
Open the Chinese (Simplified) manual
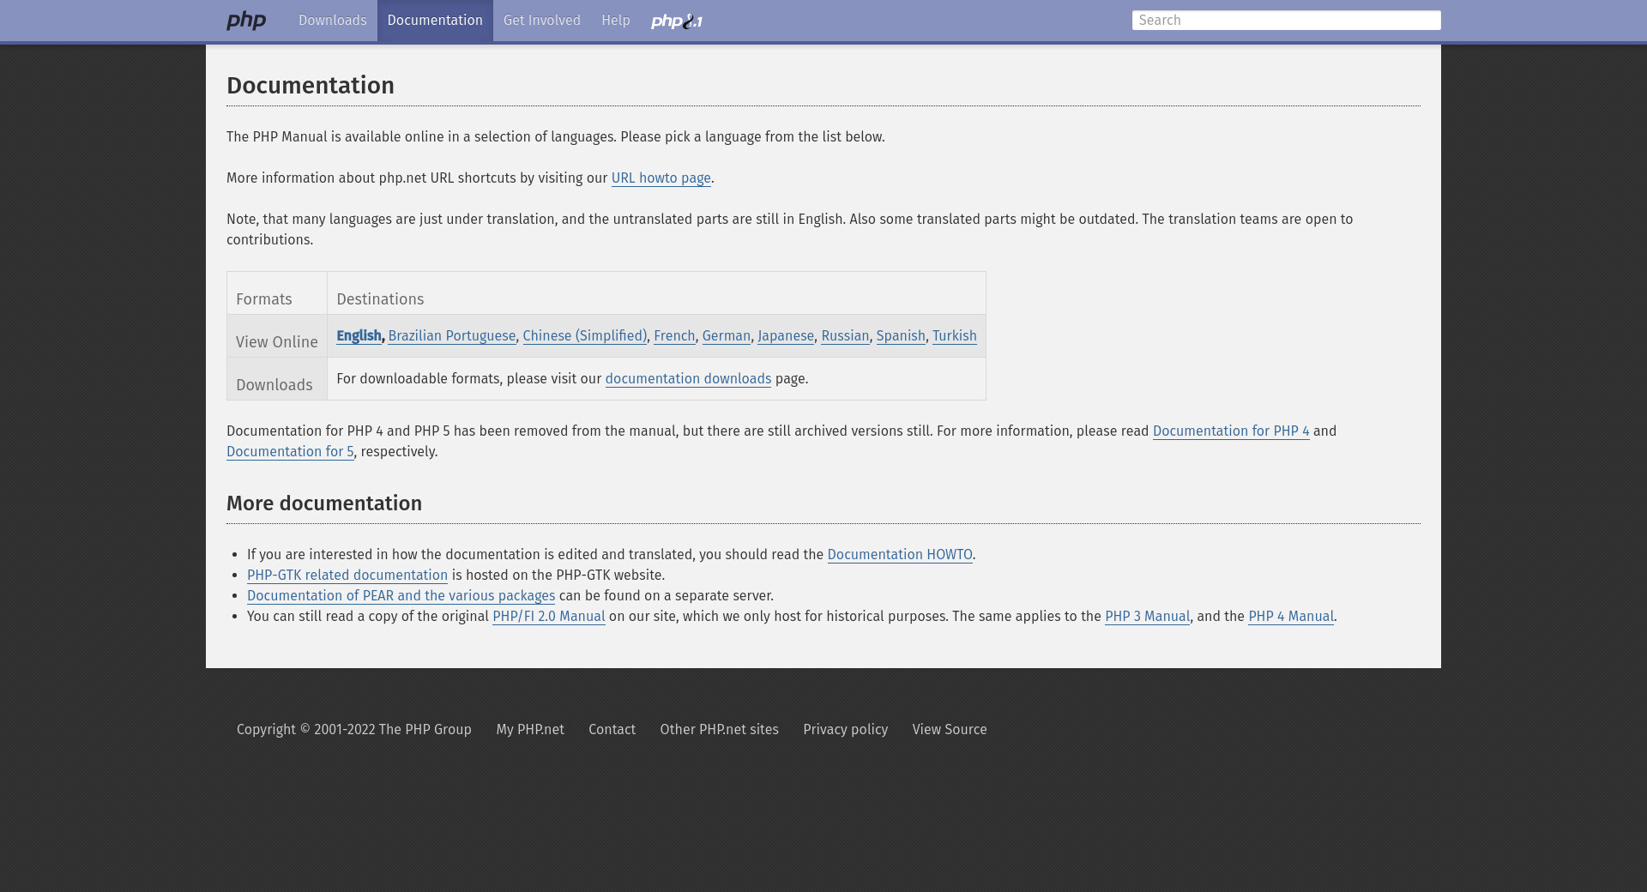584,336
